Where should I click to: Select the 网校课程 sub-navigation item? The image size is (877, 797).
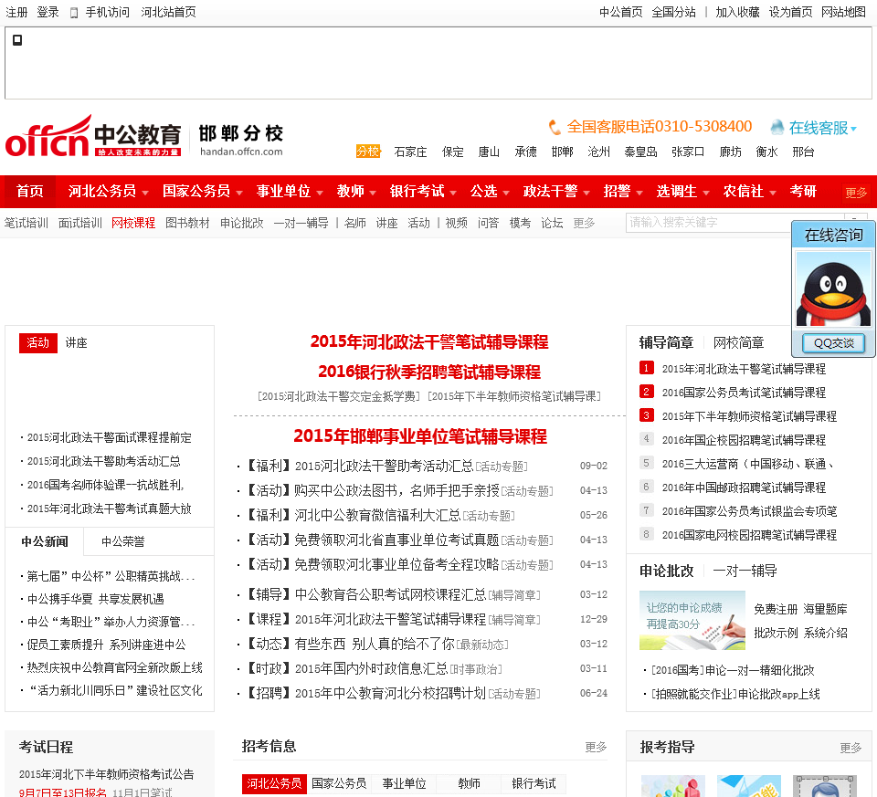133,223
